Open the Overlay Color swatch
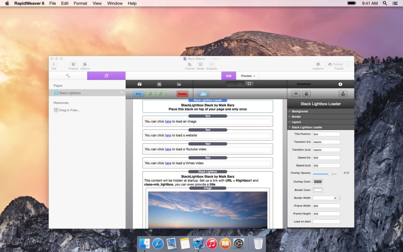The height and width of the screenshot is (252, 403). click(x=318, y=182)
